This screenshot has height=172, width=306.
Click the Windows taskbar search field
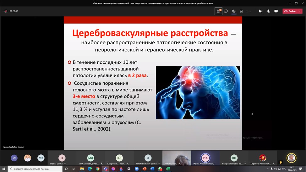[35, 169]
